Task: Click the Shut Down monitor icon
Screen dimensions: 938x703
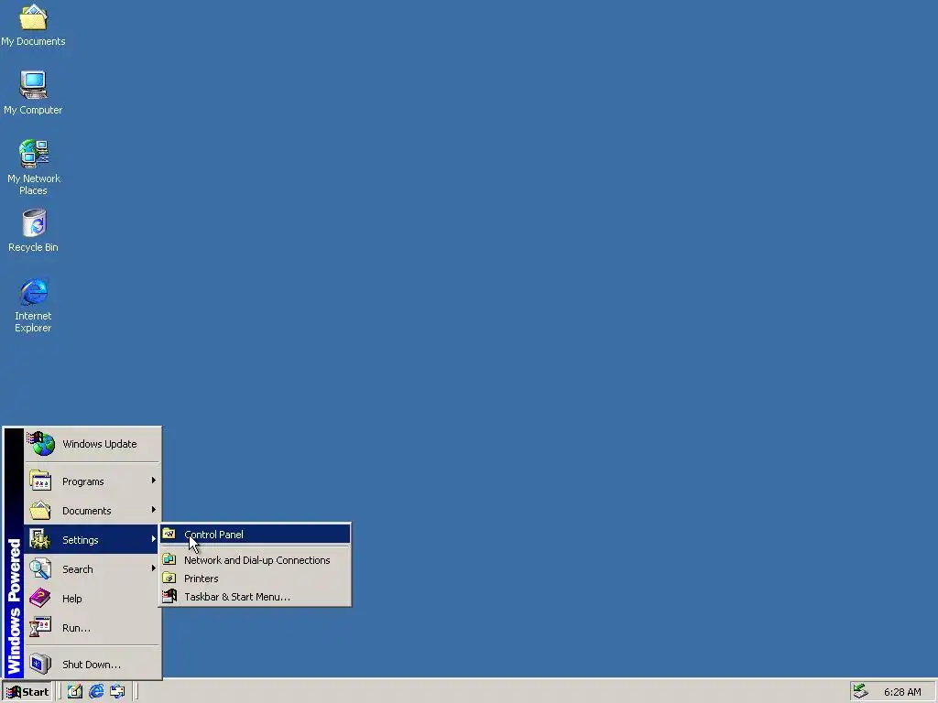Action: click(x=40, y=664)
